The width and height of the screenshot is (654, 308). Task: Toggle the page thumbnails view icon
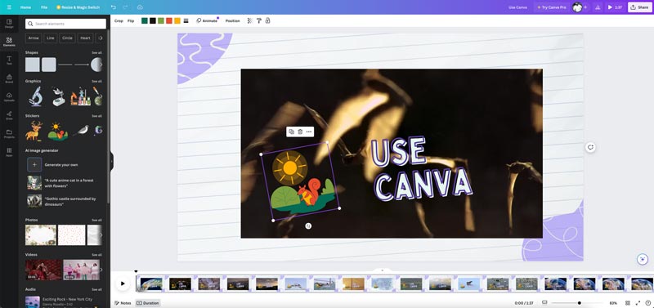tap(544, 302)
